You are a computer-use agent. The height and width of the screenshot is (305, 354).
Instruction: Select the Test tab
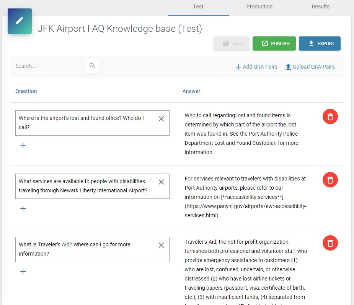click(198, 7)
